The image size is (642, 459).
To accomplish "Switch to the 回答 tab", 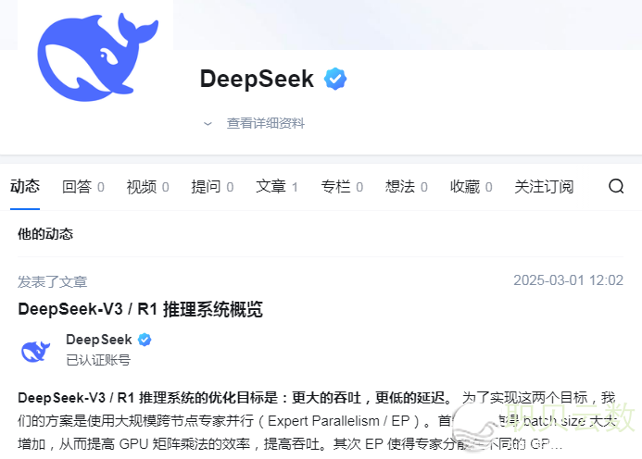I will click(x=83, y=187).
